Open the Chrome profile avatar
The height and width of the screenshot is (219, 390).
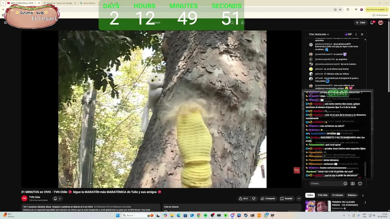click(x=362, y=9)
